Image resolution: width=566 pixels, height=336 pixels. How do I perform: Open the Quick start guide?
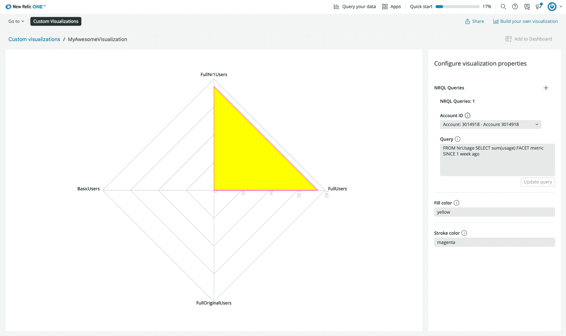421,7
